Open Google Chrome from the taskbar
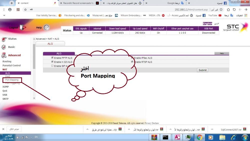The height and width of the screenshot is (141, 250). 199,137
